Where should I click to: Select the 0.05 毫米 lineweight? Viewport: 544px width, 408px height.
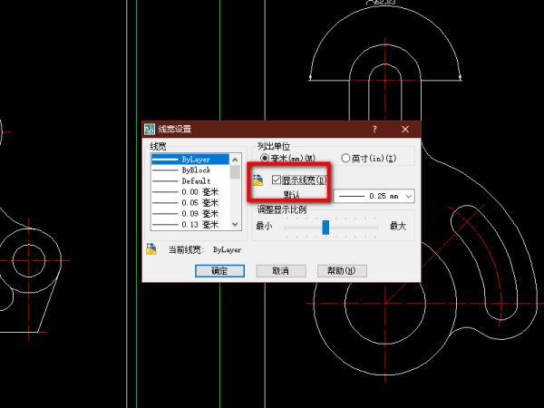pos(190,202)
